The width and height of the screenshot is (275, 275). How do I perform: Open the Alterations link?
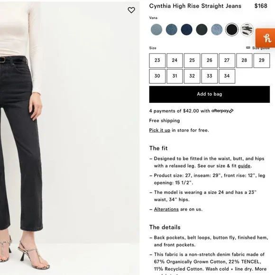[x=166, y=209]
